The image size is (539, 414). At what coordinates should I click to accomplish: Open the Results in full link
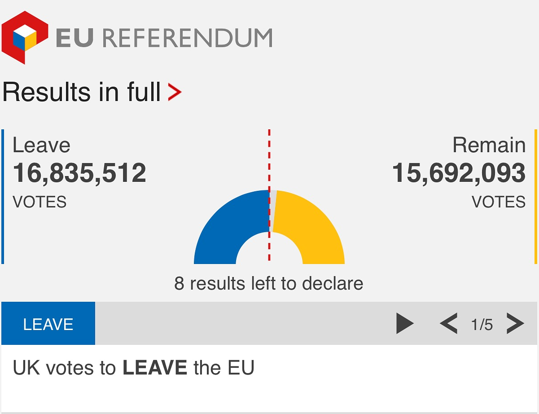[82, 92]
